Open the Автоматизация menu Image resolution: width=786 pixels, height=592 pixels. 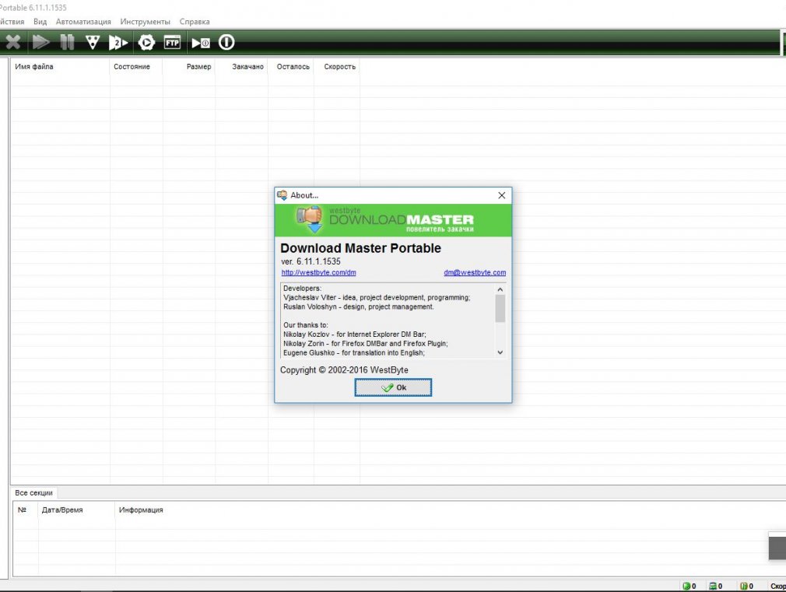(83, 22)
